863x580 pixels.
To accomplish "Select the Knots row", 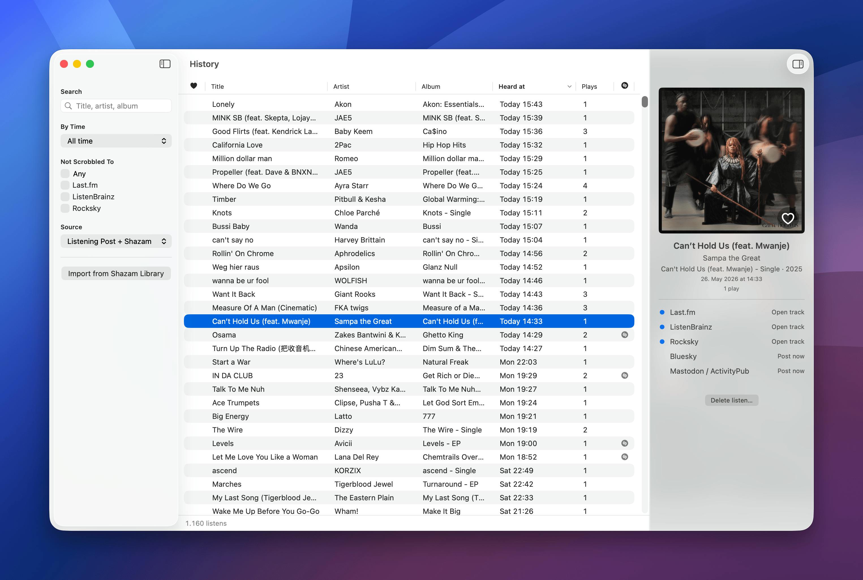I will tap(409, 213).
